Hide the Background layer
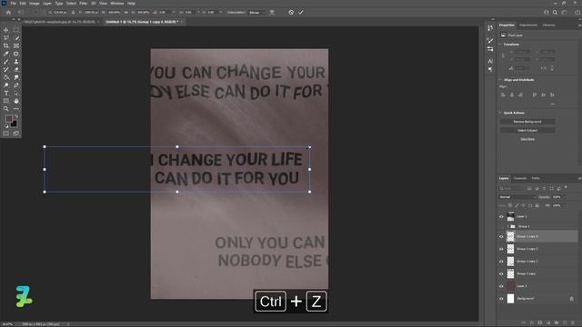The image size is (582, 327). [501, 299]
